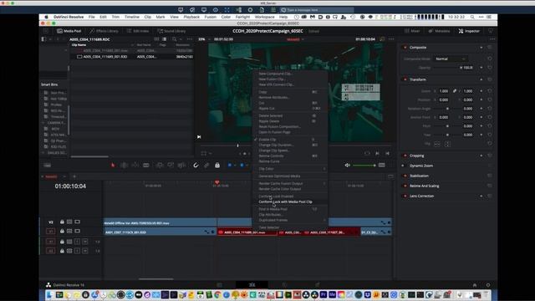
Task: Open the Metadata panel
Action: pyautogui.click(x=440, y=31)
